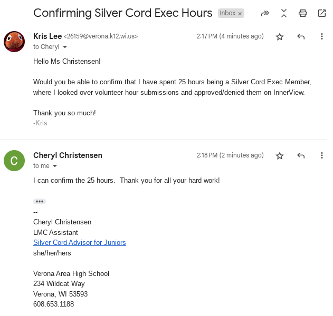333x316 pixels.
Task: Click Cheryl Christensen's green avatar
Action: click(14, 161)
